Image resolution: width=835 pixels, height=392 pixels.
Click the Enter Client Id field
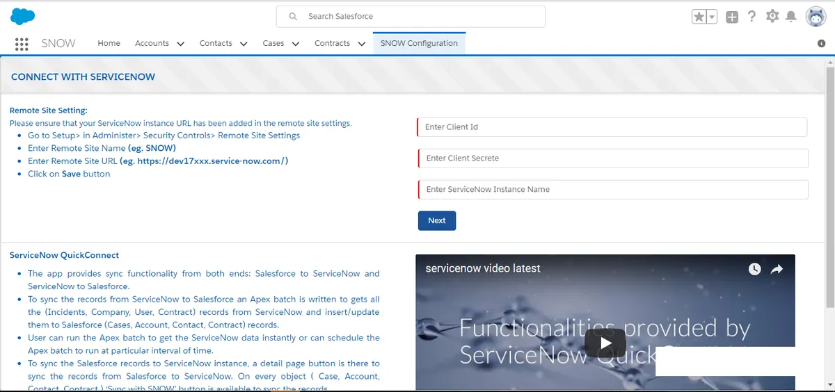612,127
